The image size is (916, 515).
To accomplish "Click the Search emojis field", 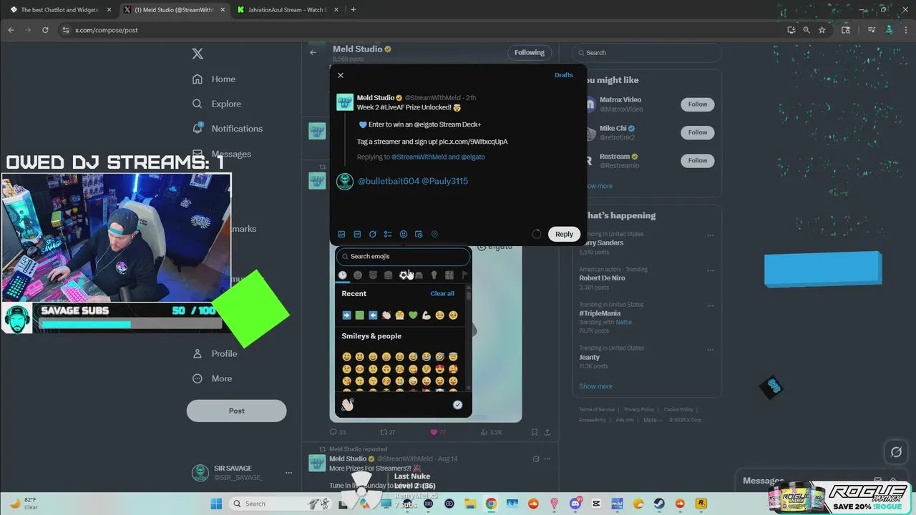I will pyautogui.click(x=404, y=256).
